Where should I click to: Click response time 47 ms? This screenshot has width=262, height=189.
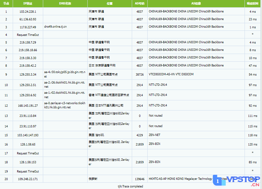252,66
